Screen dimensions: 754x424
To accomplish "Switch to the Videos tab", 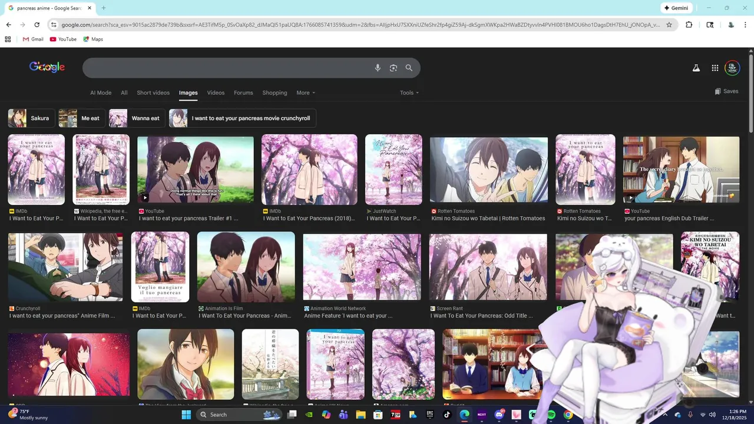I will pyautogui.click(x=216, y=92).
